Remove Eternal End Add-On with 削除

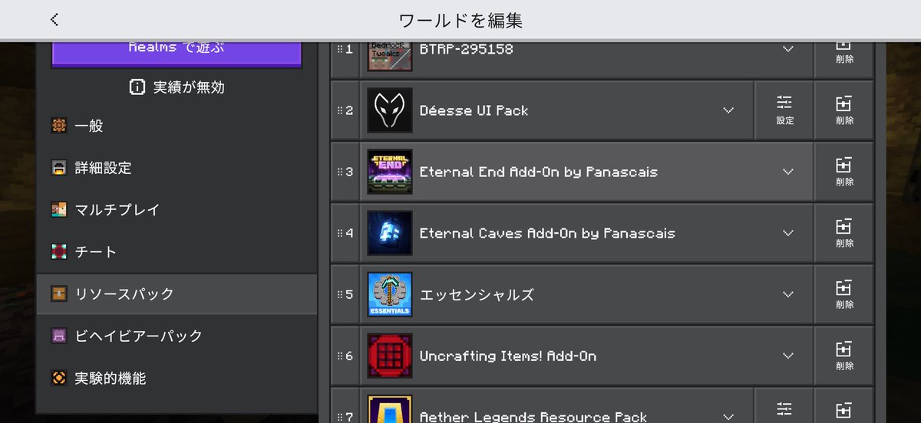(844, 172)
